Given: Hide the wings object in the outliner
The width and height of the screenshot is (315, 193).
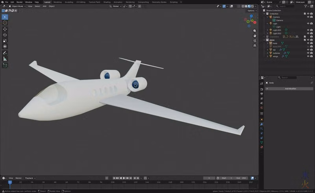Looking at the screenshot, I should (308, 56).
